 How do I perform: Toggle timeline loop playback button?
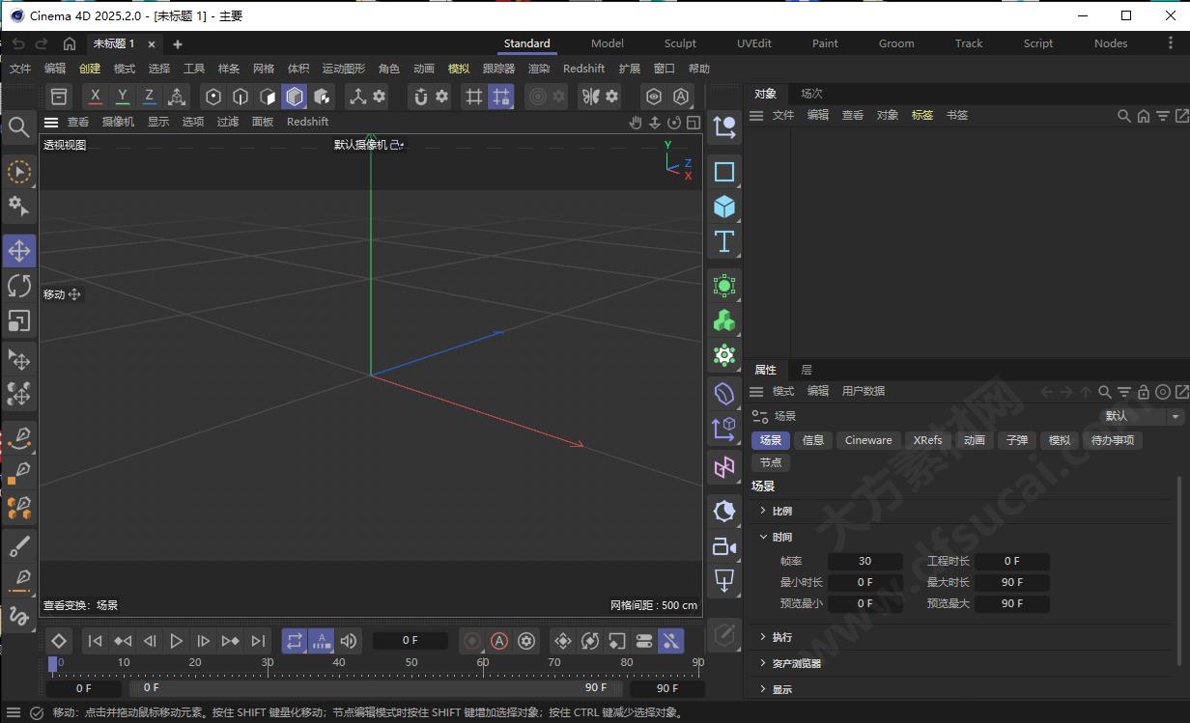tap(295, 641)
